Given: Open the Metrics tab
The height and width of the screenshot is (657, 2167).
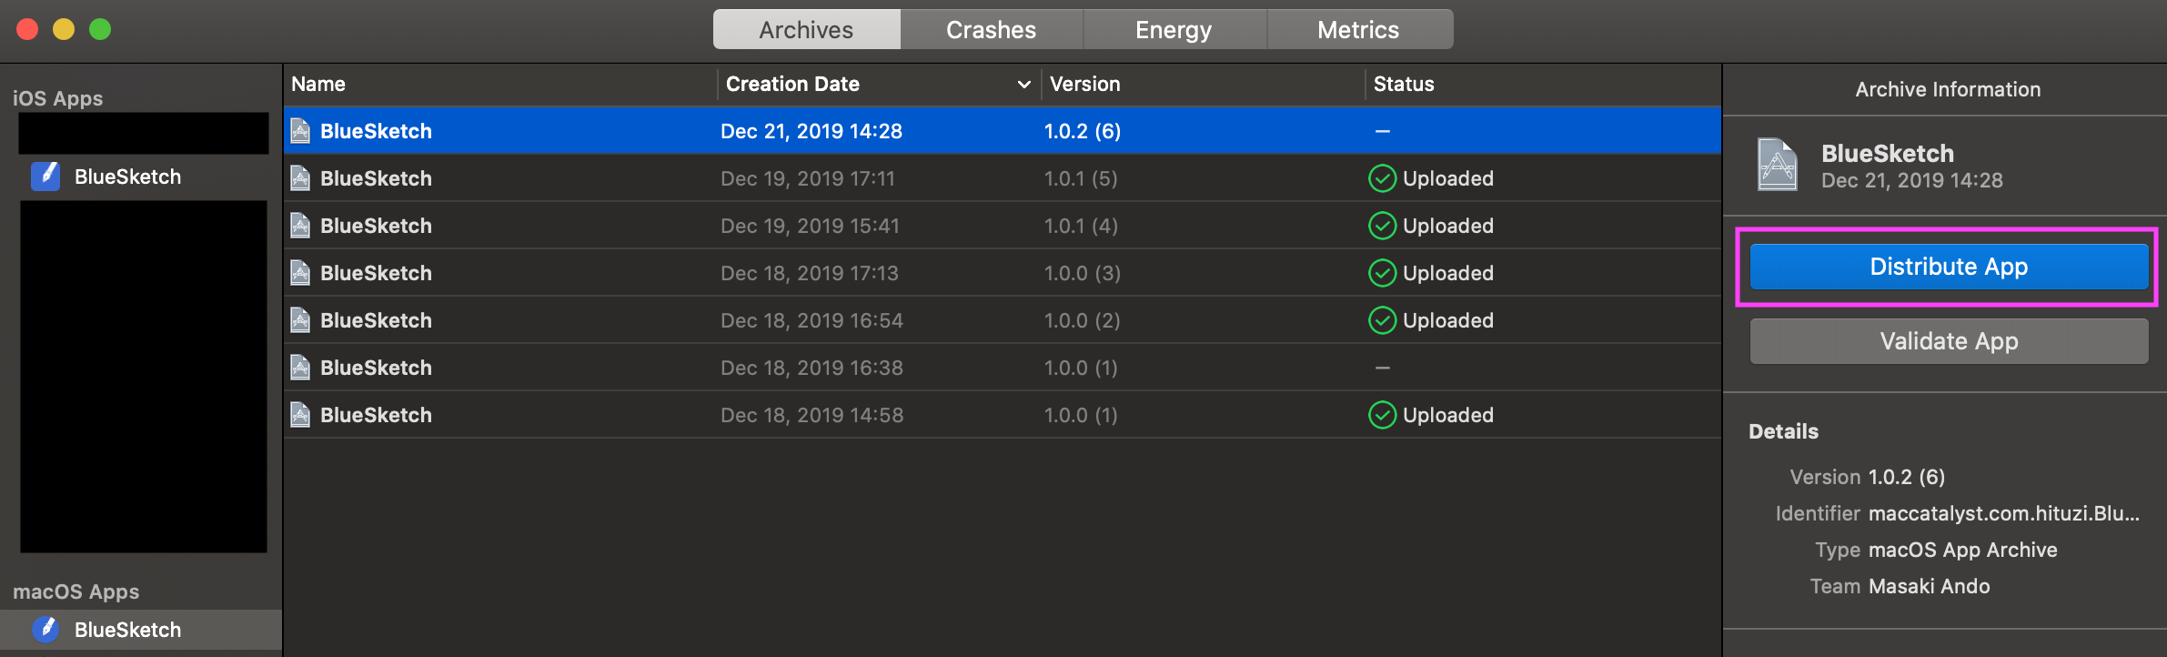Looking at the screenshot, I should point(1358,30).
